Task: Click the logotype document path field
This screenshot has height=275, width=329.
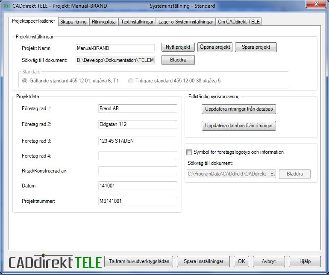Action: pyautogui.click(x=231, y=174)
